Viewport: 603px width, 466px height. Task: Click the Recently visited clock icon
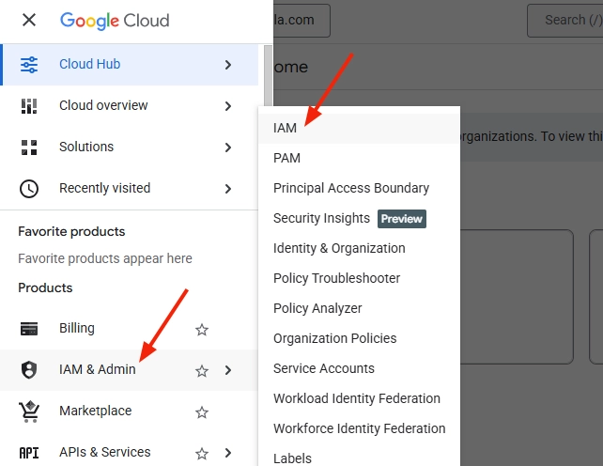[x=29, y=189]
